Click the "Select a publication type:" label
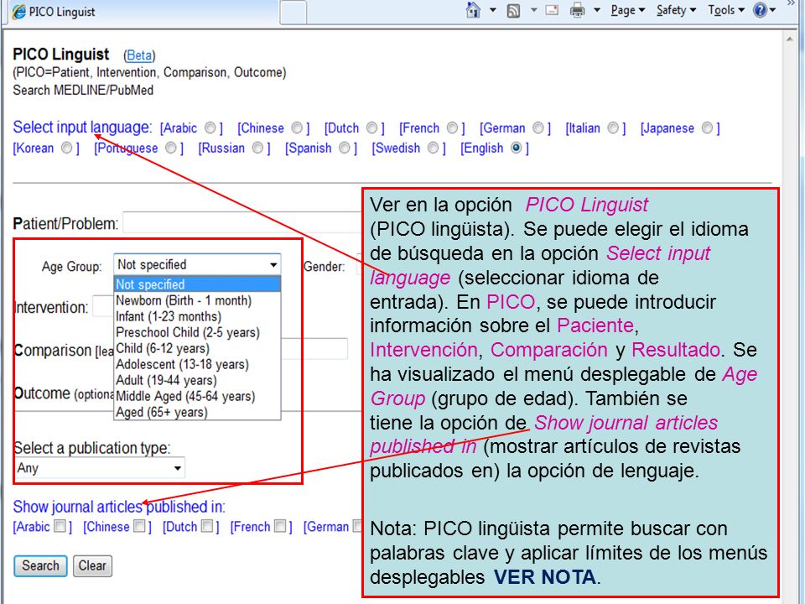Image resolution: width=805 pixels, height=604 pixels. pyautogui.click(x=92, y=448)
